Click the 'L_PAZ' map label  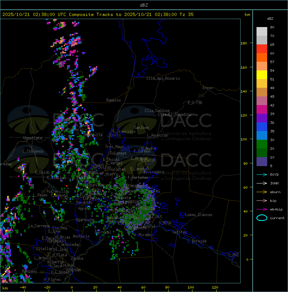point(234,255)
